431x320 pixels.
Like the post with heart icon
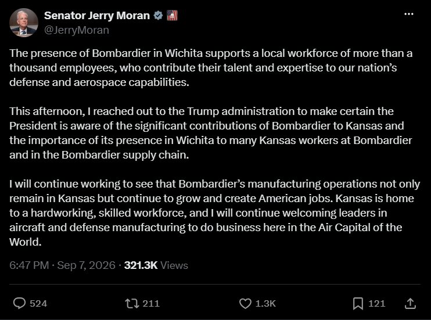pyautogui.click(x=245, y=304)
